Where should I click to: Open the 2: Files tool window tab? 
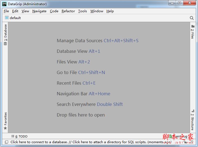click(x=192, y=34)
